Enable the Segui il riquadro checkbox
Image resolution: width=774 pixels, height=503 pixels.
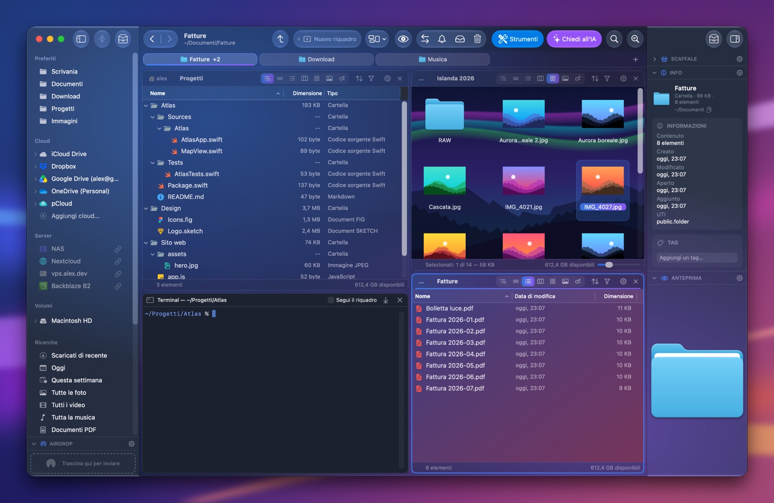(331, 300)
